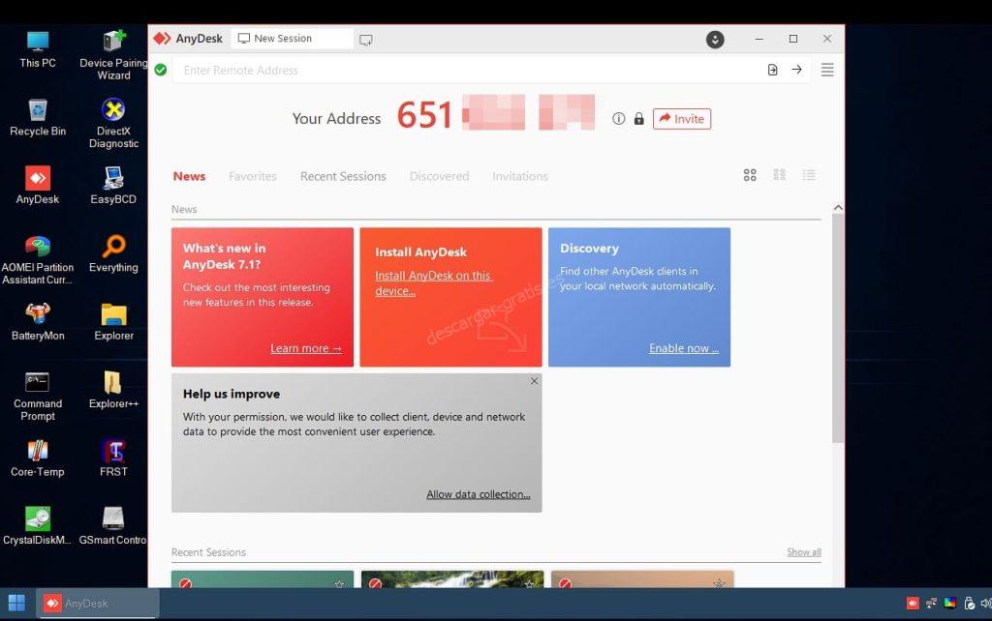Click the connect arrow in address bar

796,70
